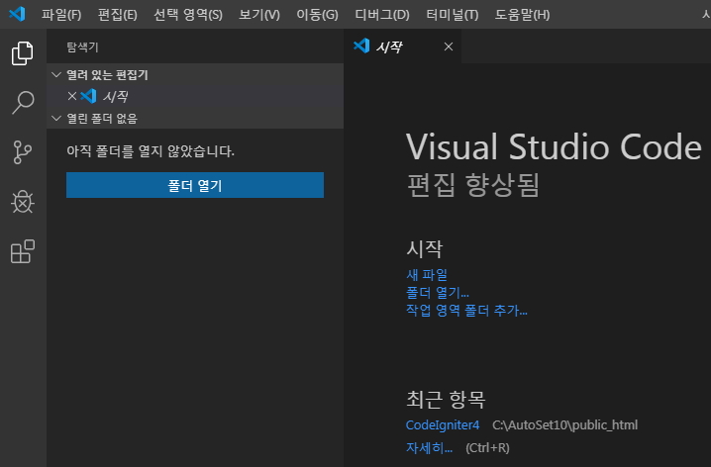Click the VS Code logo in the title bar
711x467 pixels.
[x=17, y=14]
